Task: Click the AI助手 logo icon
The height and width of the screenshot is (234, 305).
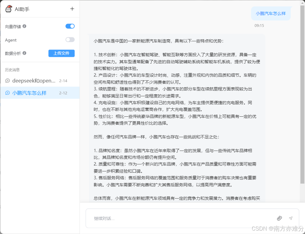Action: point(9,9)
